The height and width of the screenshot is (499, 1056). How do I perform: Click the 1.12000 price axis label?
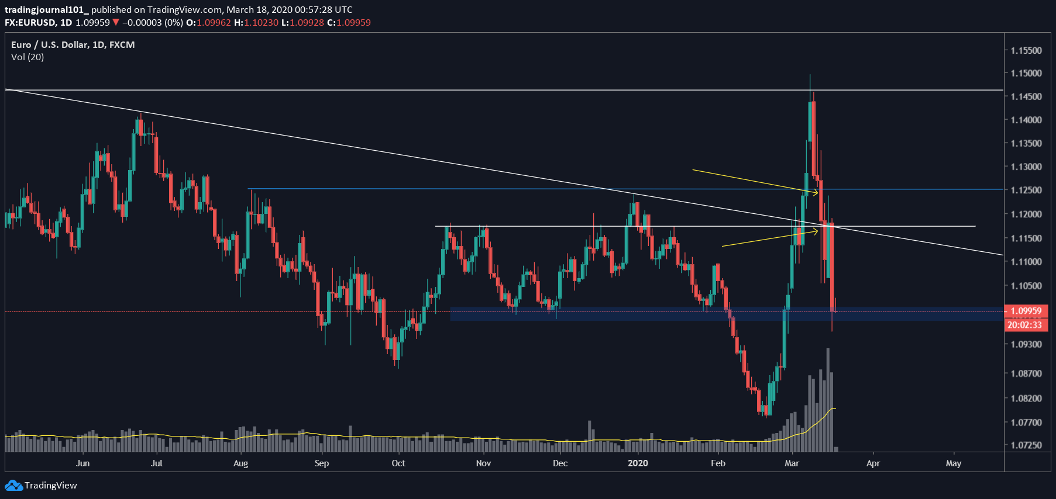1026,214
